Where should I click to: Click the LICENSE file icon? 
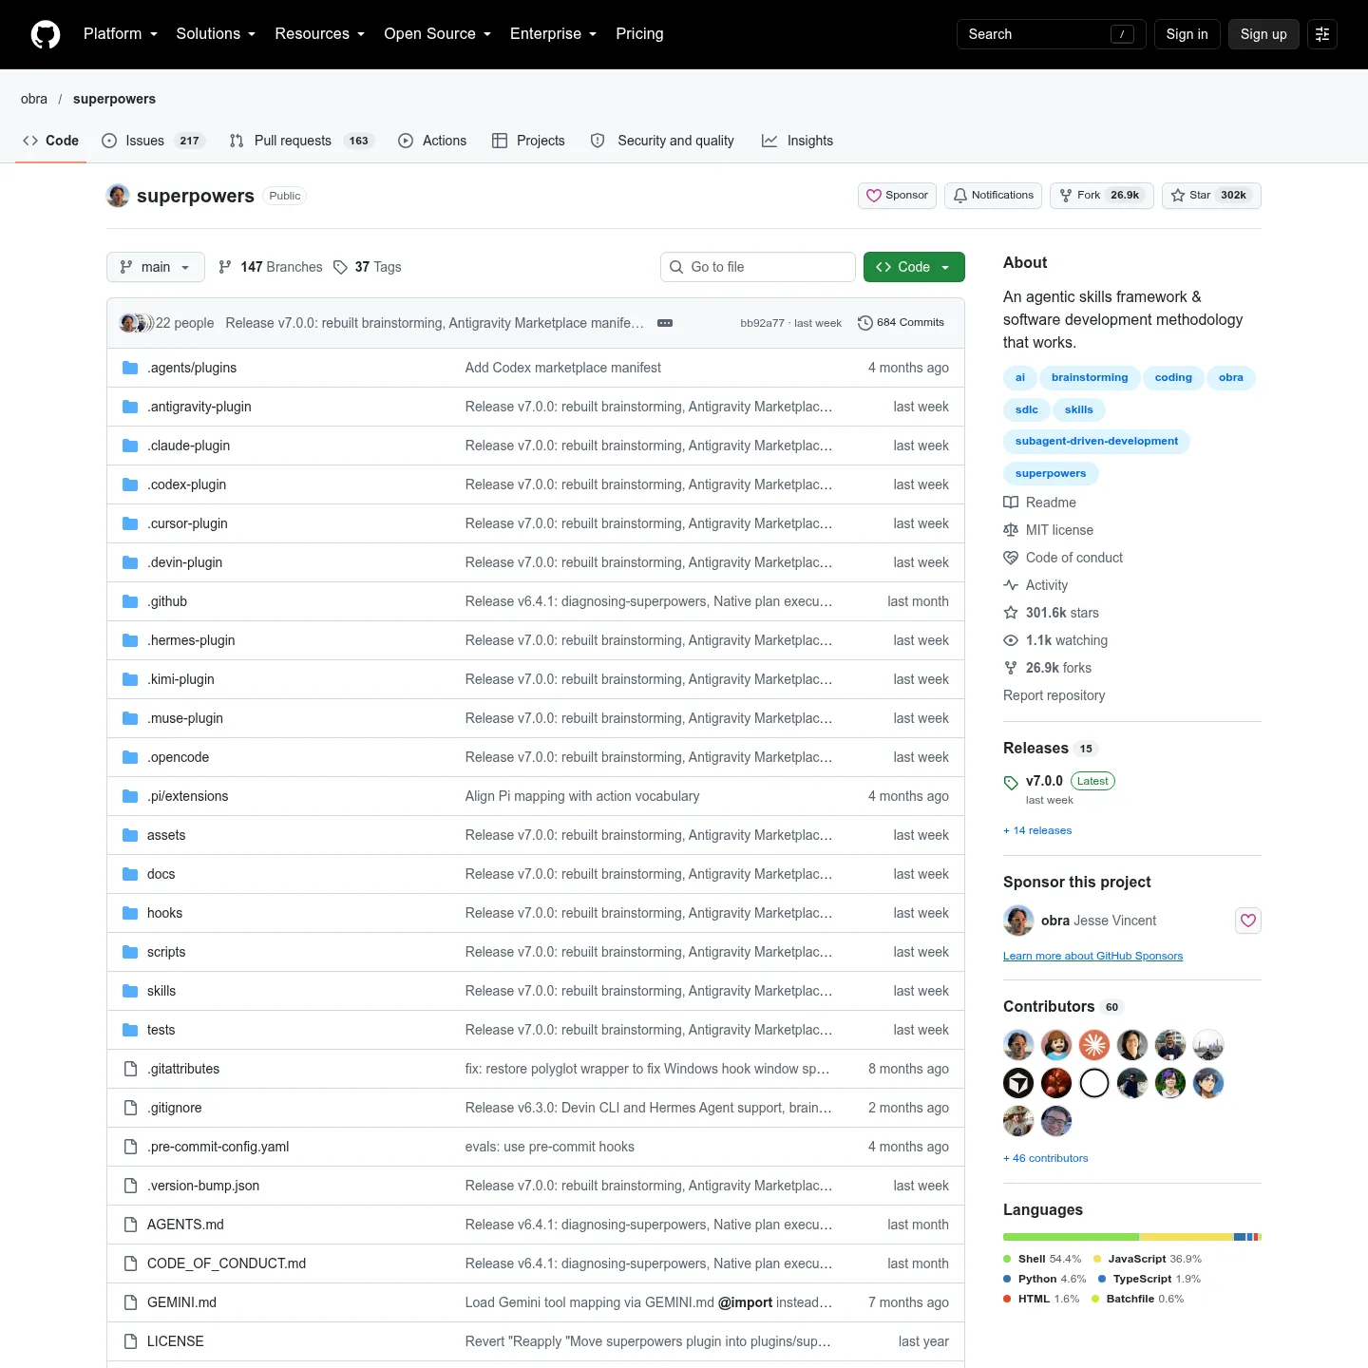click(x=130, y=1341)
